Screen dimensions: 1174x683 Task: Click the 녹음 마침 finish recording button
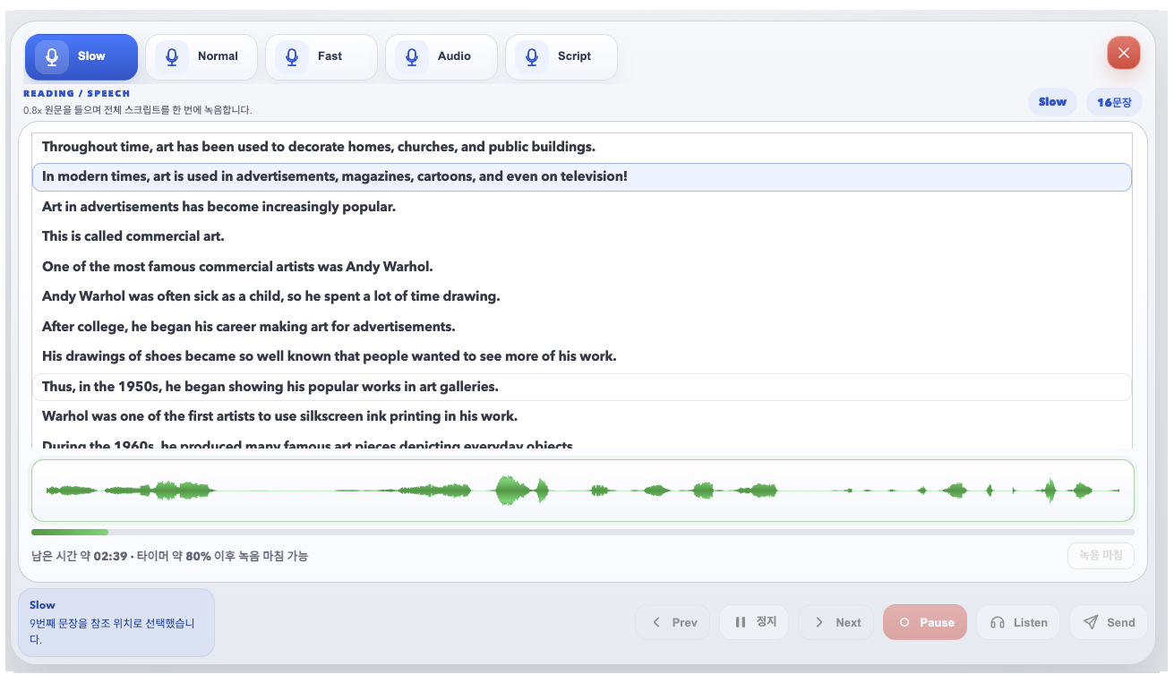point(1101,556)
